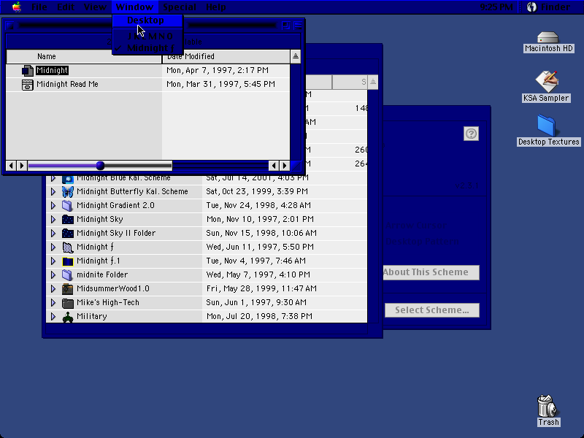The height and width of the screenshot is (438, 584).
Task: Select the Military folder icon
Action: (67, 317)
